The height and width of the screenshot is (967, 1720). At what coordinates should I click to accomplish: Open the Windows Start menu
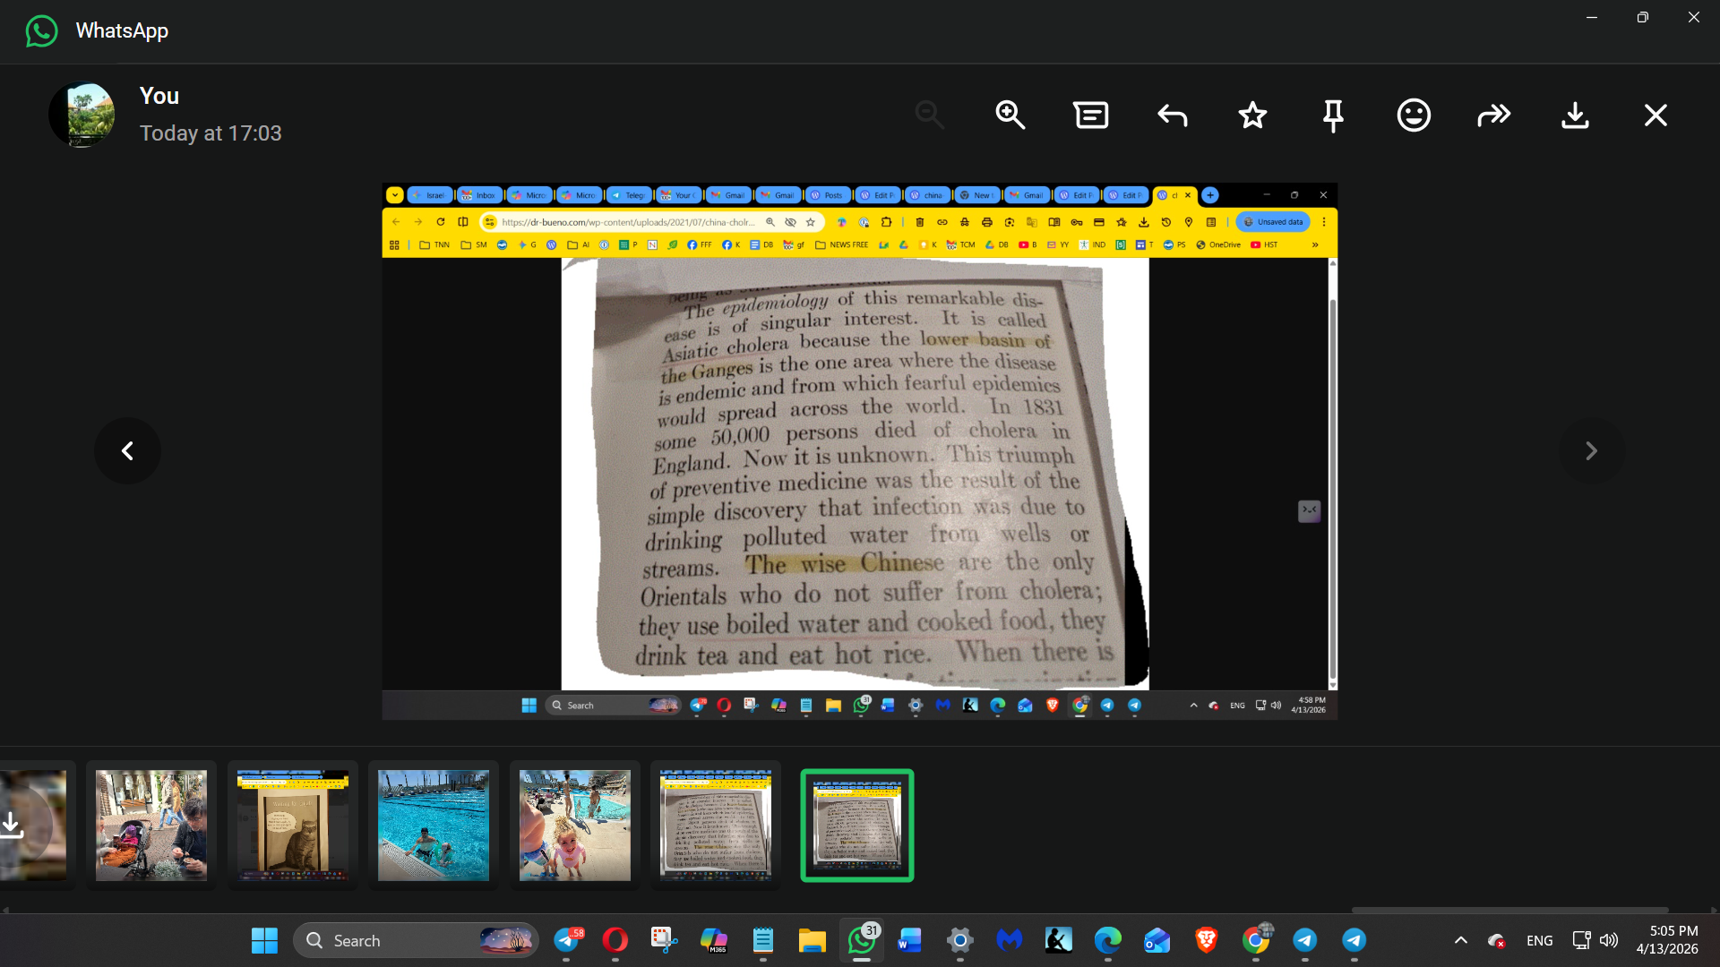pyautogui.click(x=264, y=940)
